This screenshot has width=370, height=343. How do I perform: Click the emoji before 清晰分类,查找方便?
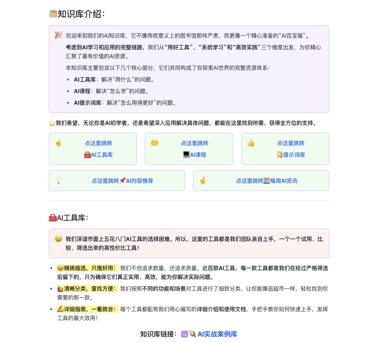click(x=61, y=289)
